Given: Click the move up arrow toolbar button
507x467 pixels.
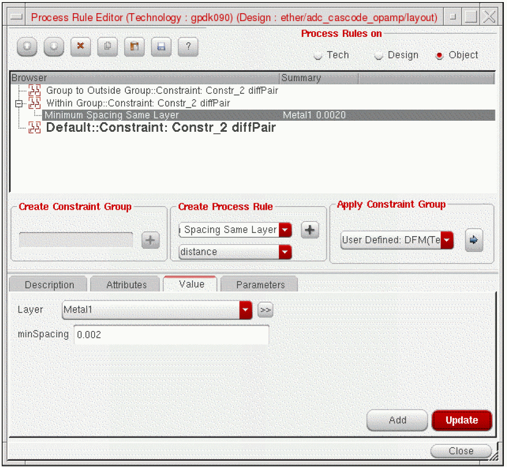Looking at the screenshot, I should (27, 47).
